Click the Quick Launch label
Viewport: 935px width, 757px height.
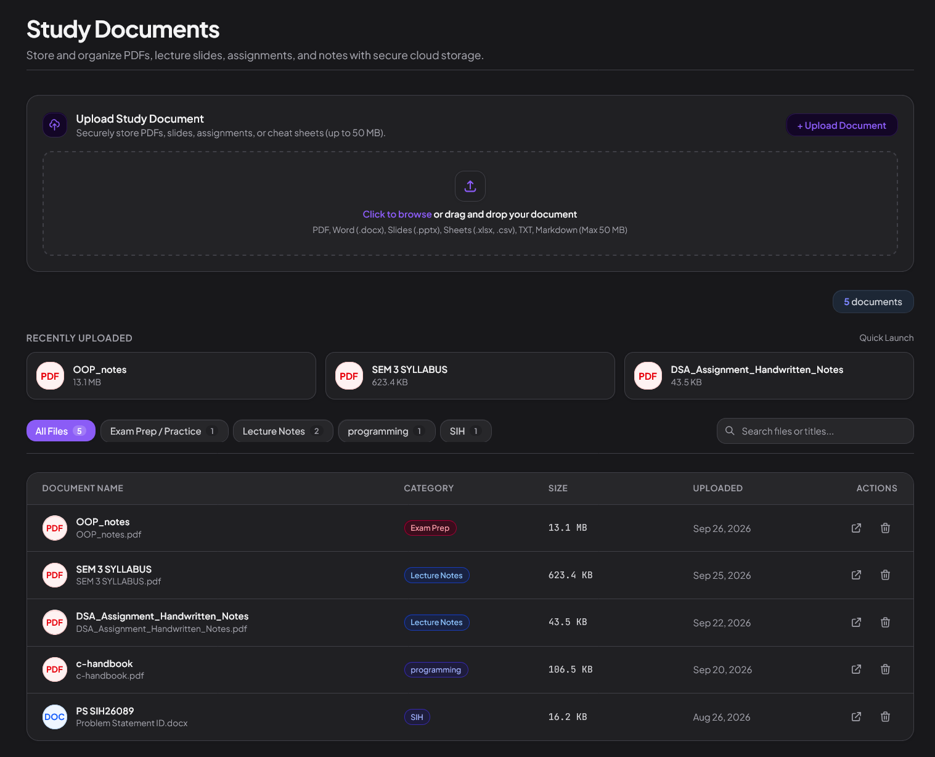[x=886, y=338]
